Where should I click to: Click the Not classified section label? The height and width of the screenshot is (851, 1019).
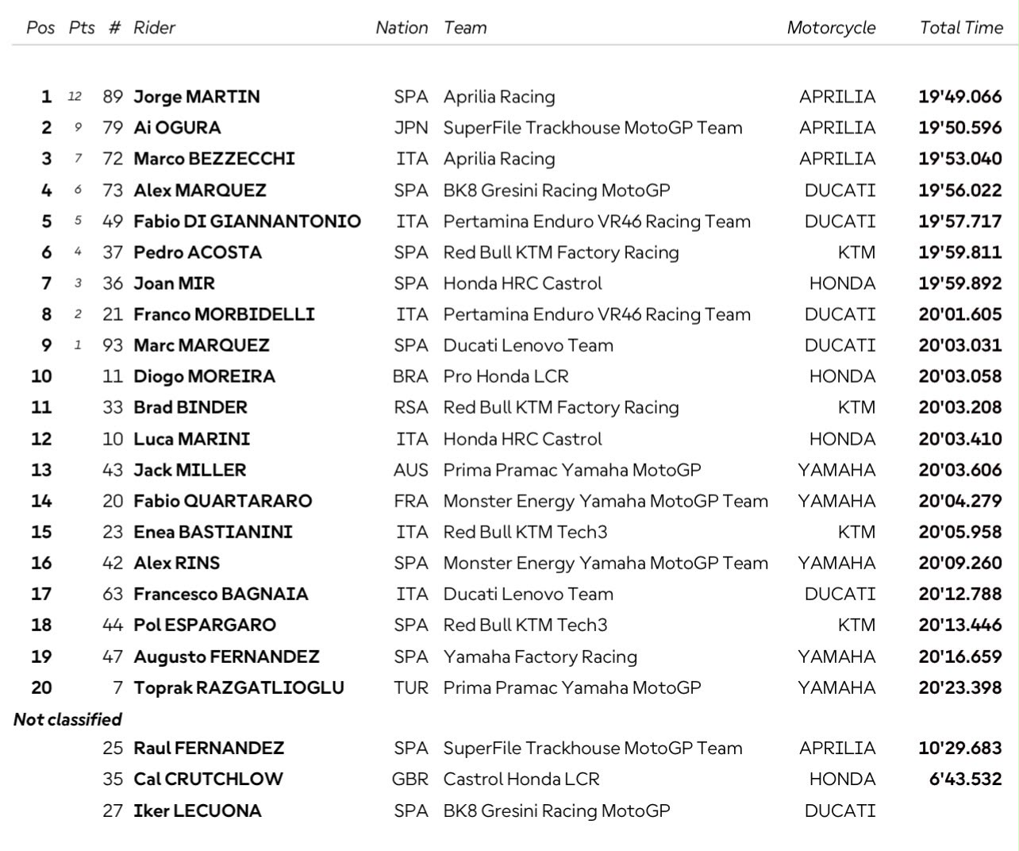pos(67,719)
